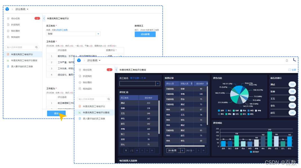The image size is (301, 168).
Task: Click the 我处理的 check icon in the form window sidebar
Action: coord(8,31)
